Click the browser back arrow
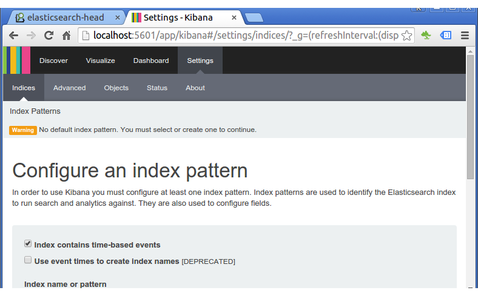The height and width of the screenshot is (296, 478). [13, 36]
